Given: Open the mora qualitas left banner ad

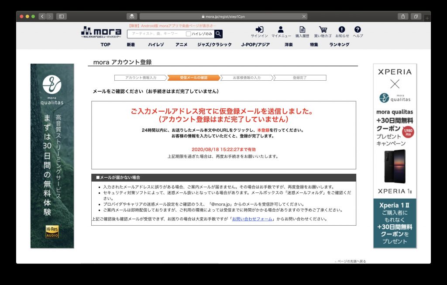Looking at the screenshot, I should coord(52,156).
